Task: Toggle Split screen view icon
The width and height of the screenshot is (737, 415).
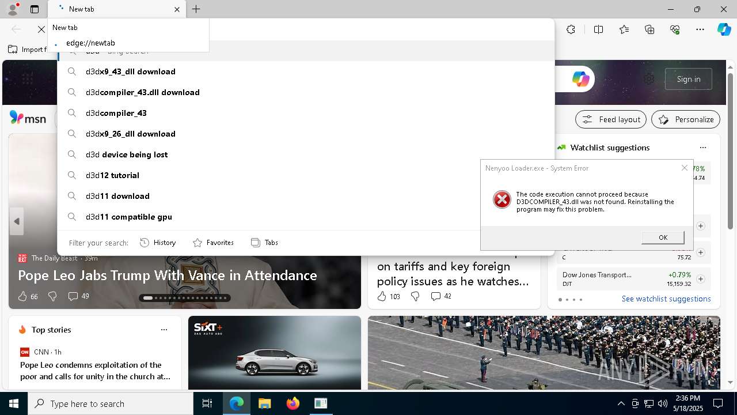Action: pyautogui.click(x=598, y=29)
